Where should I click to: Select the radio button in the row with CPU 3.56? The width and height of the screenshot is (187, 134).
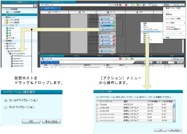pos(97,120)
